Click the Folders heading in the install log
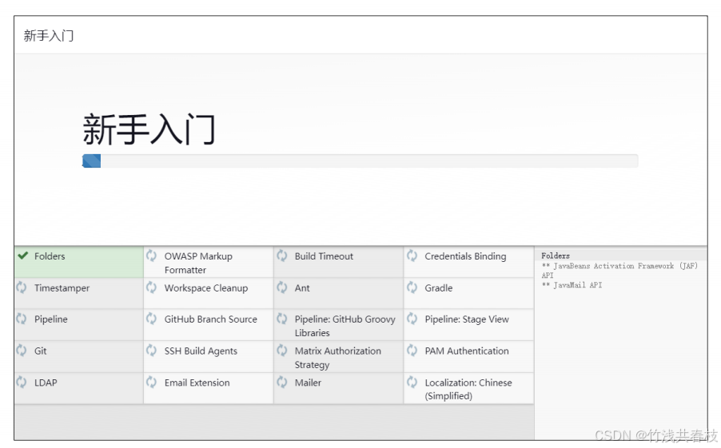Image resolution: width=721 pixels, height=448 pixels. (556, 256)
